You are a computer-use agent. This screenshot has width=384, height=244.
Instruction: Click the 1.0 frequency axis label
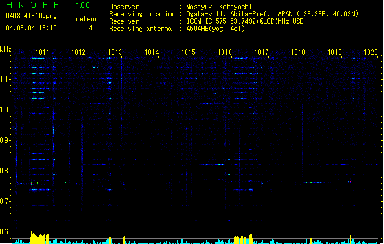click(4, 110)
